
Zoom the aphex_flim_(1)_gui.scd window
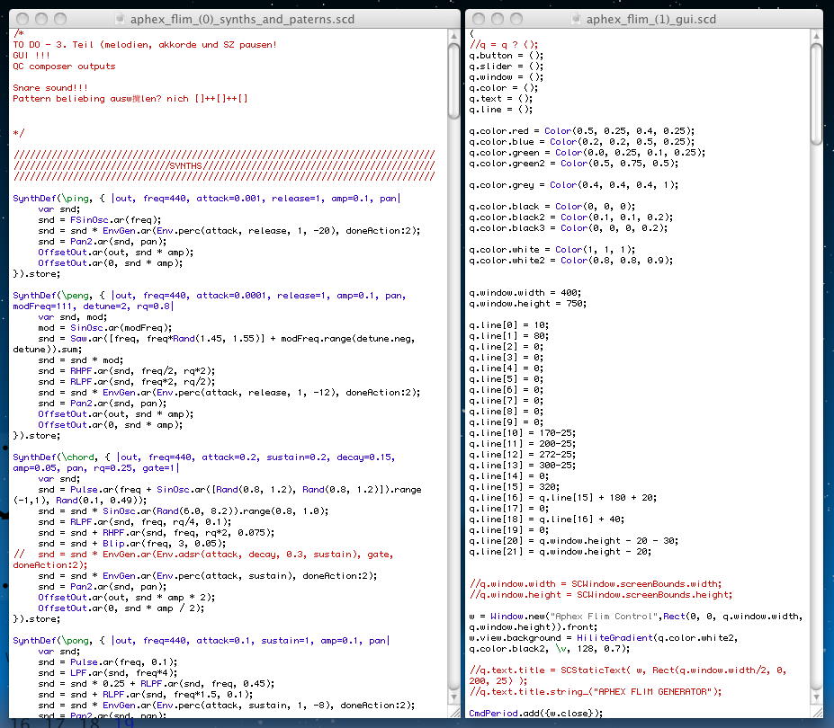[516, 19]
